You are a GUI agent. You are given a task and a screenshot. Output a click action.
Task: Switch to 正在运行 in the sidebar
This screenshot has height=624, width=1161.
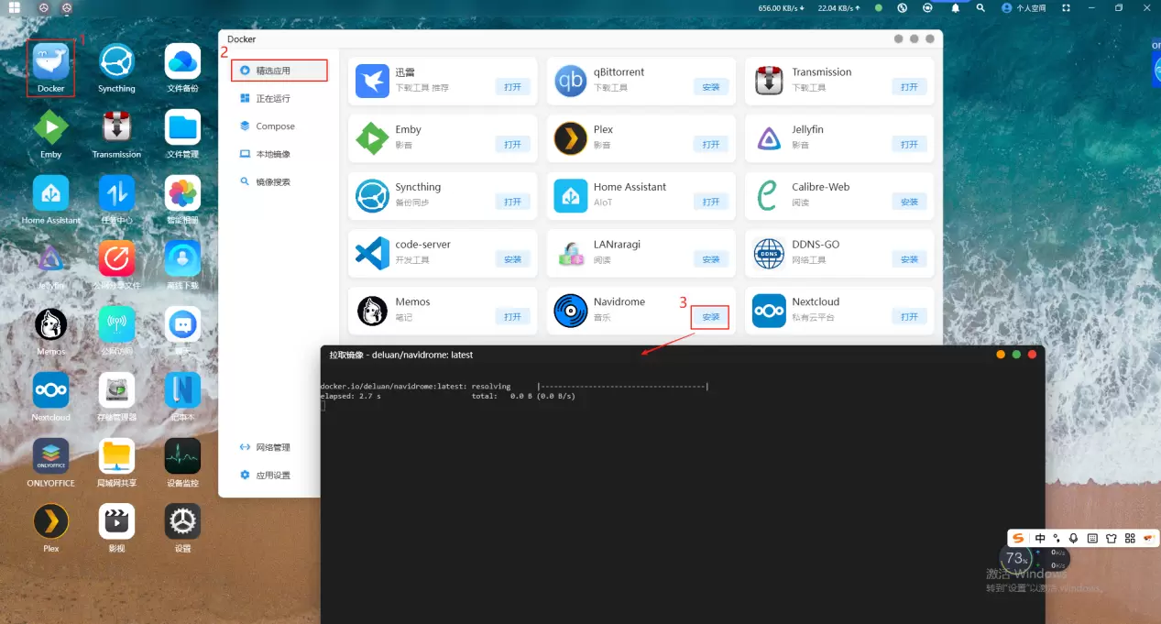pos(272,98)
